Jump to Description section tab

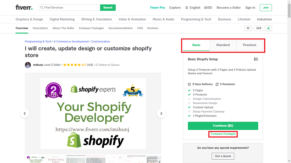click(x=40, y=28)
